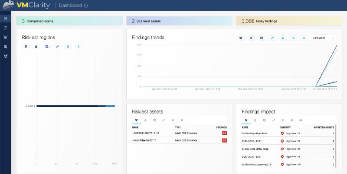Toggle malware bug filter in Riskiest regions
Image resolution: width=347 pixels, height=174 pixels.
click(x=68, y=47)
